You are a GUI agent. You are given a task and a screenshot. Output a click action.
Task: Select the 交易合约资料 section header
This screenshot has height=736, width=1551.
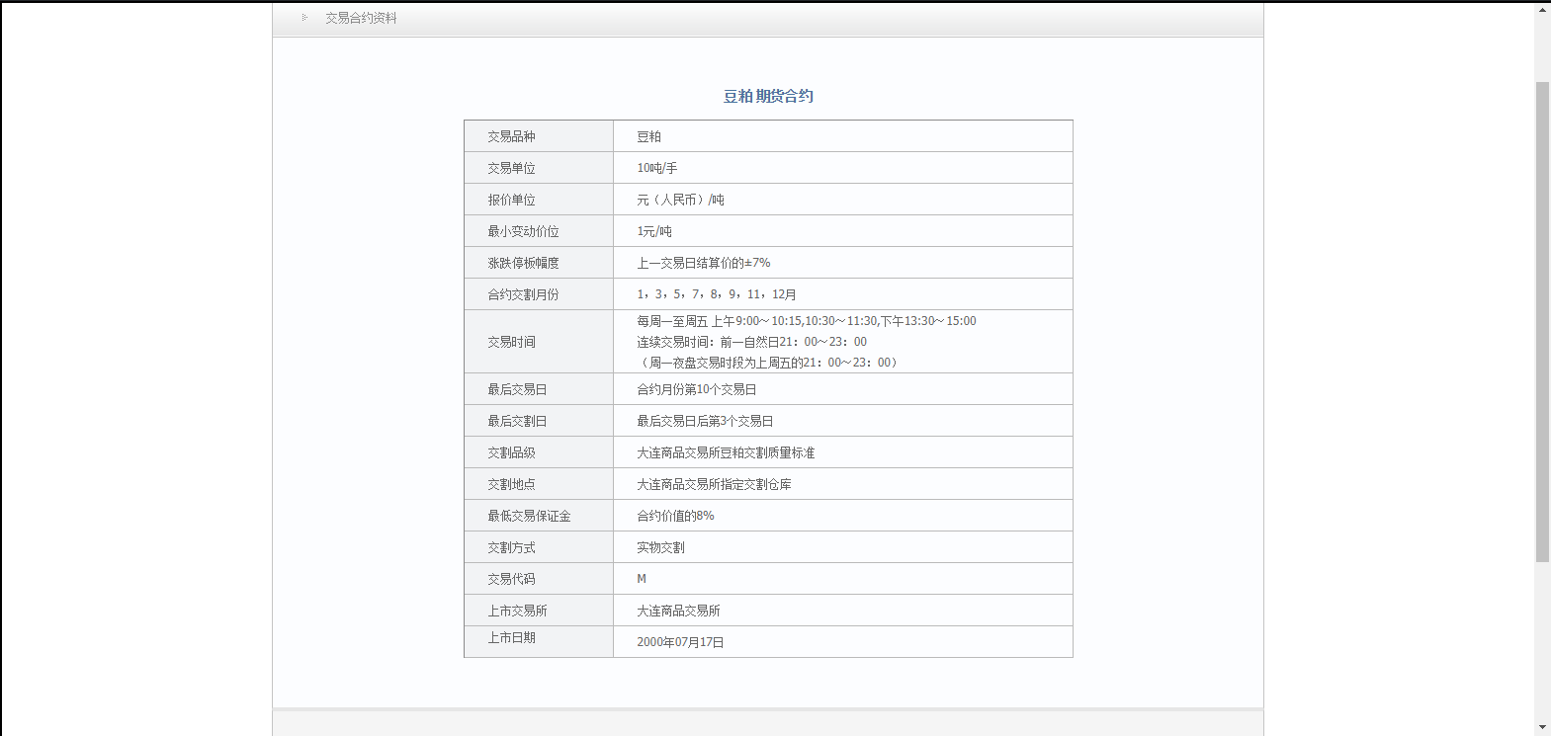[361, 18]
